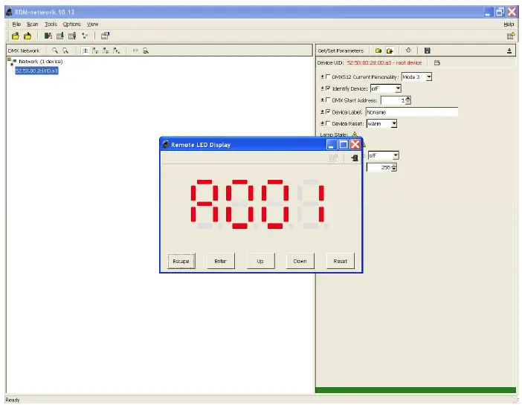This screenshot has height=405, width=522.
Task: Click the green progress bar at panel bottom
Action: click(x=416, y=390)
